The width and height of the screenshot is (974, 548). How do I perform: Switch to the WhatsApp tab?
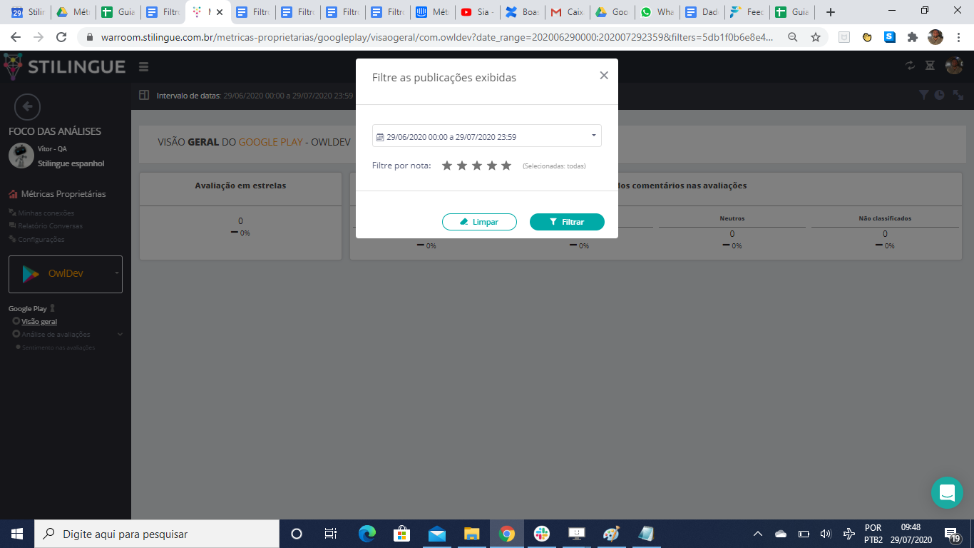pyautogui.click(x=656, y=12)
